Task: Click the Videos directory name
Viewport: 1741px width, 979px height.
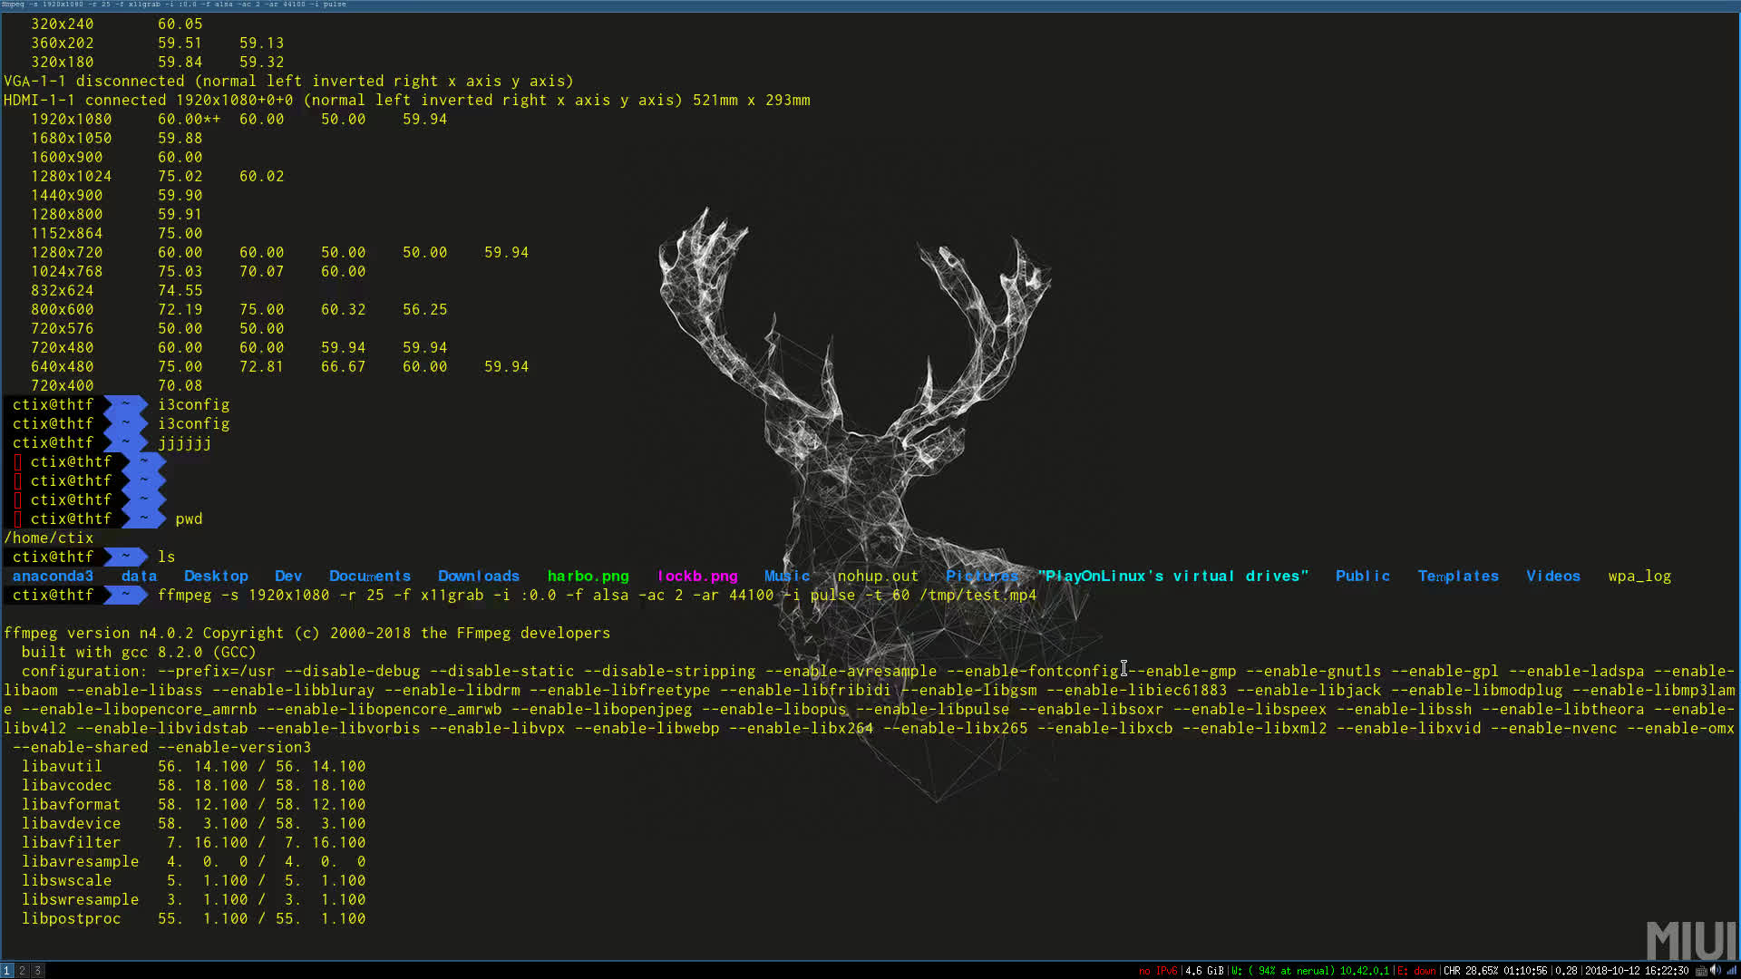Action: pyautogui.click(x=1552, y=577)
